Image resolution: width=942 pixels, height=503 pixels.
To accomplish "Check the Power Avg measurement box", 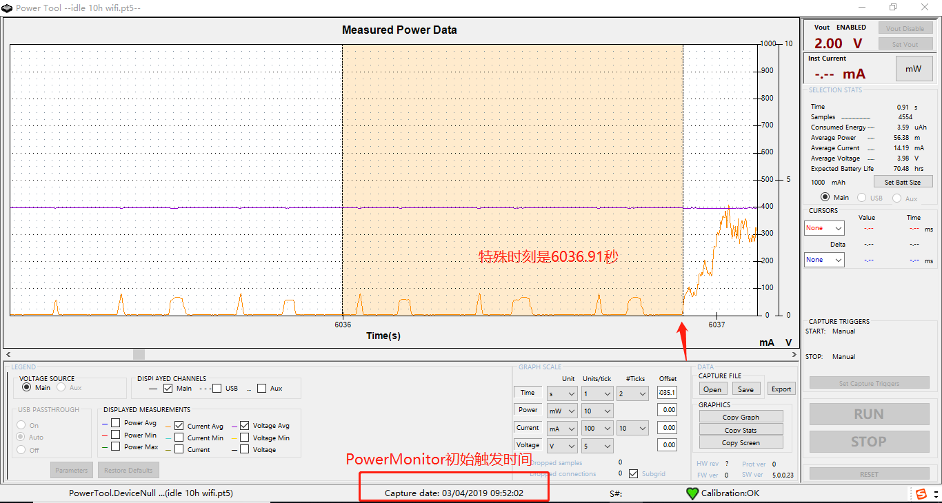I will [116, 423].
